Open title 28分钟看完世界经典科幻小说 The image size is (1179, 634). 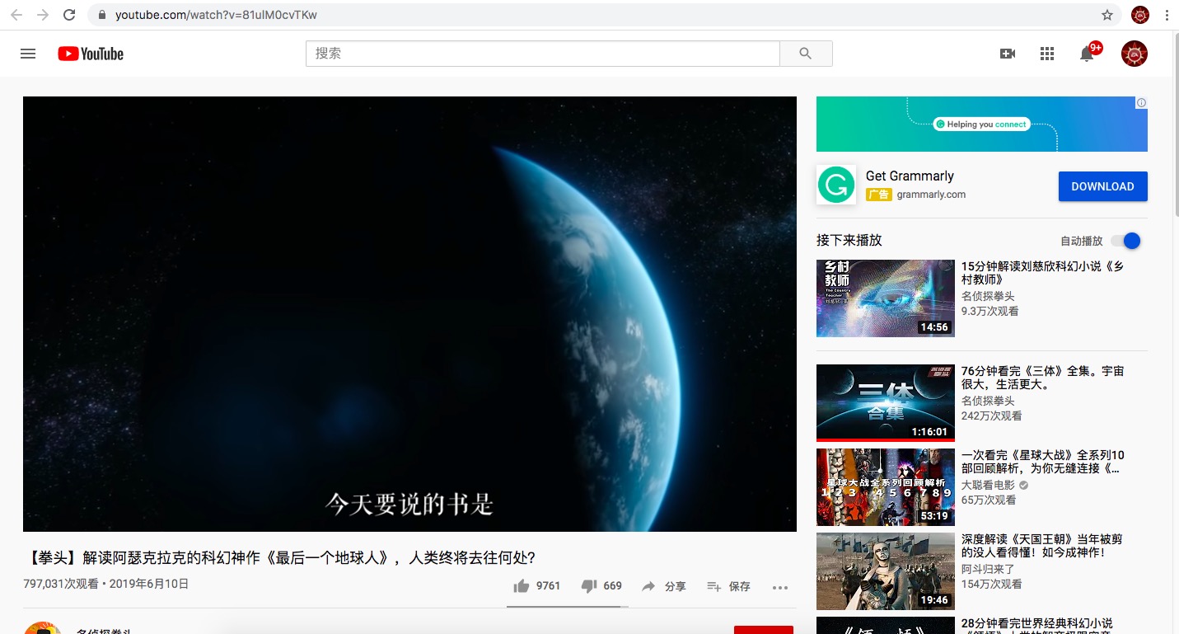[1036, 625]
